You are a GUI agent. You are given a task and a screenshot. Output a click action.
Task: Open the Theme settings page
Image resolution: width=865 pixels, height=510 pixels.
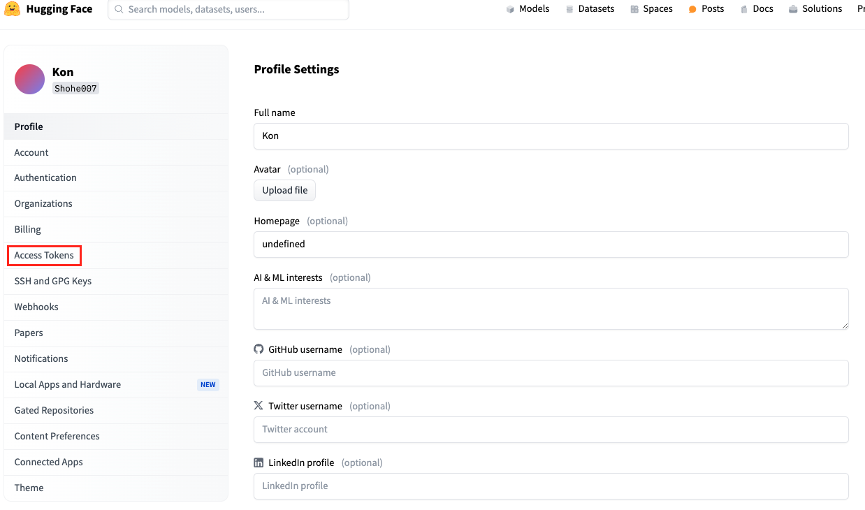coord(29,488)
